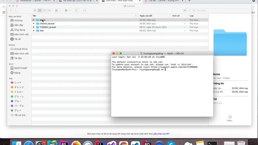This screenshot has width=258, height=145.
Task: Click the Terminal command line after cd
Action: [165, 70]
